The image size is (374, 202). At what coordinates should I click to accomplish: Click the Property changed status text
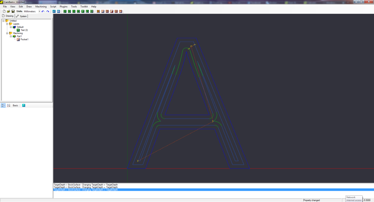pyautogui.click(x=311, y=200)
